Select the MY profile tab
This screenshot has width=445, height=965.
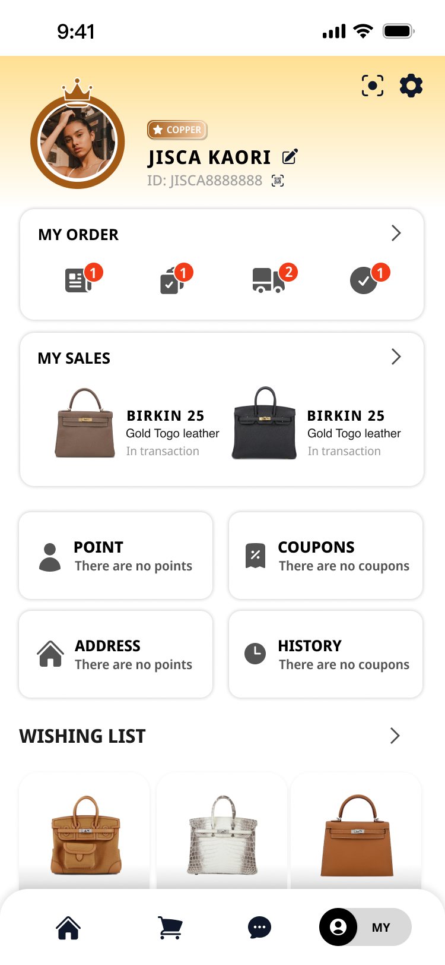point(365,928)
